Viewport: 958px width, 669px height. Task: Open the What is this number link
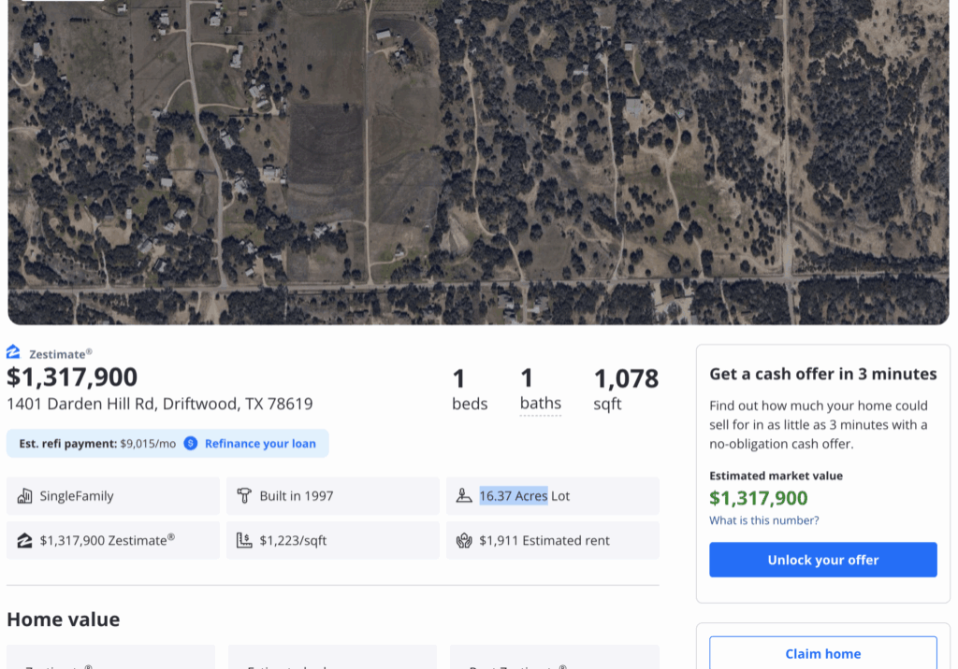763,520
